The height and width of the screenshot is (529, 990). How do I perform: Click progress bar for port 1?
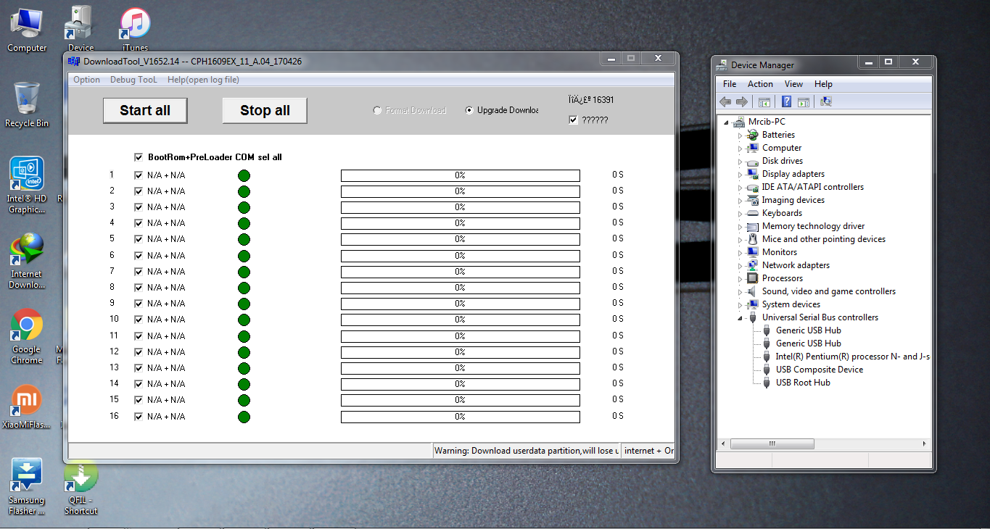point(461,175)
